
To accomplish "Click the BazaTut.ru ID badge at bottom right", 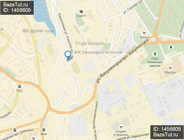I will click(167, 132).
